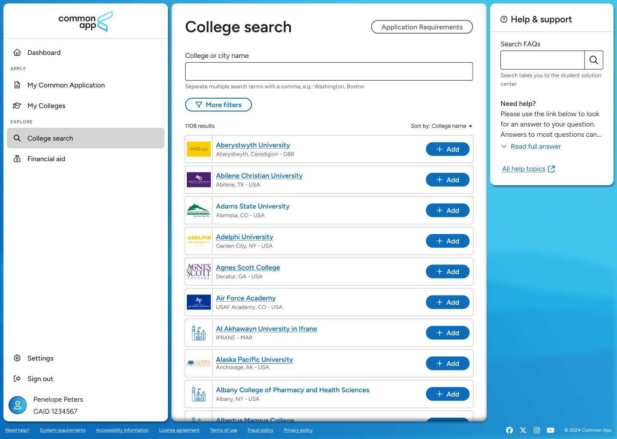Click the YouTube icon in footer
Screen dimensions: 617x439
coord(551,430)
